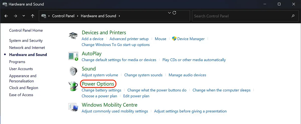Open Mouse settings link
Viewport: 301px width, 124px height.
click(161, 39)
